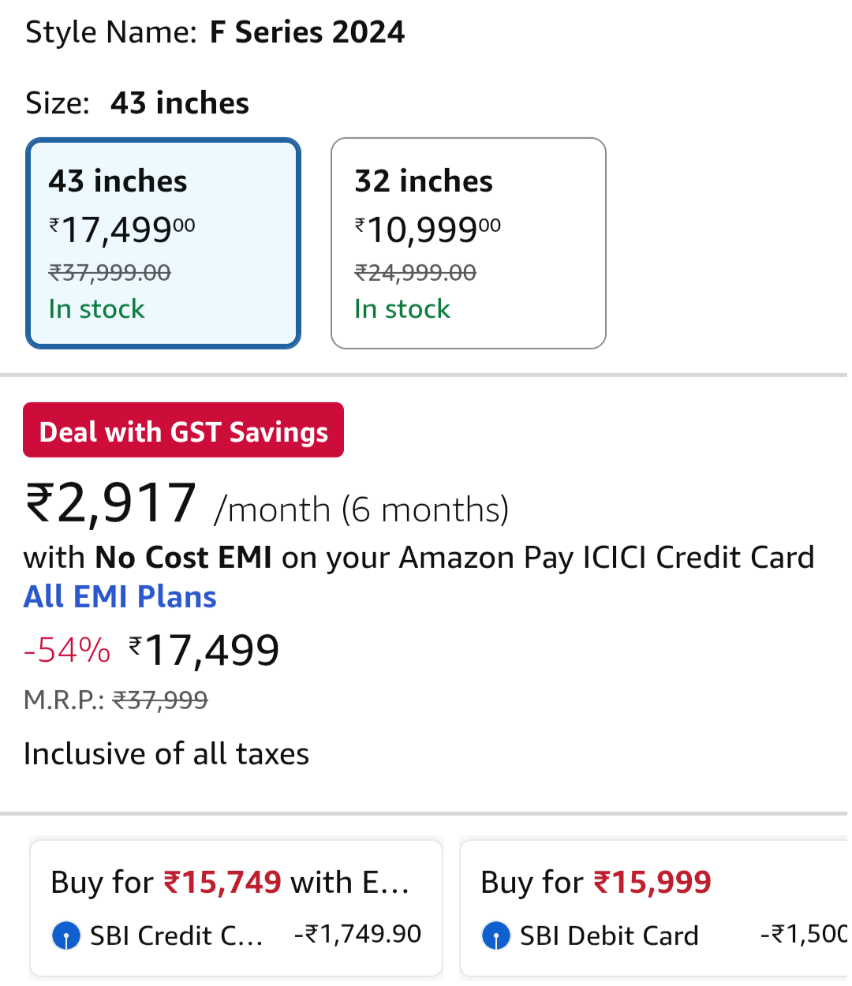Tap the -₹1,749.90 SBI Credit Card discount
Screen dimensions: 852x986
[x=357, y=934]
